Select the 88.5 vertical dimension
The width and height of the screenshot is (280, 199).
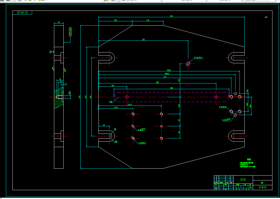250,106
